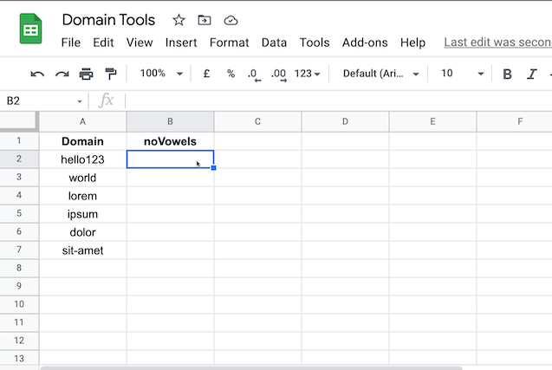Activate the paint format tool
The image size is (552, 370).
(111, 74)
